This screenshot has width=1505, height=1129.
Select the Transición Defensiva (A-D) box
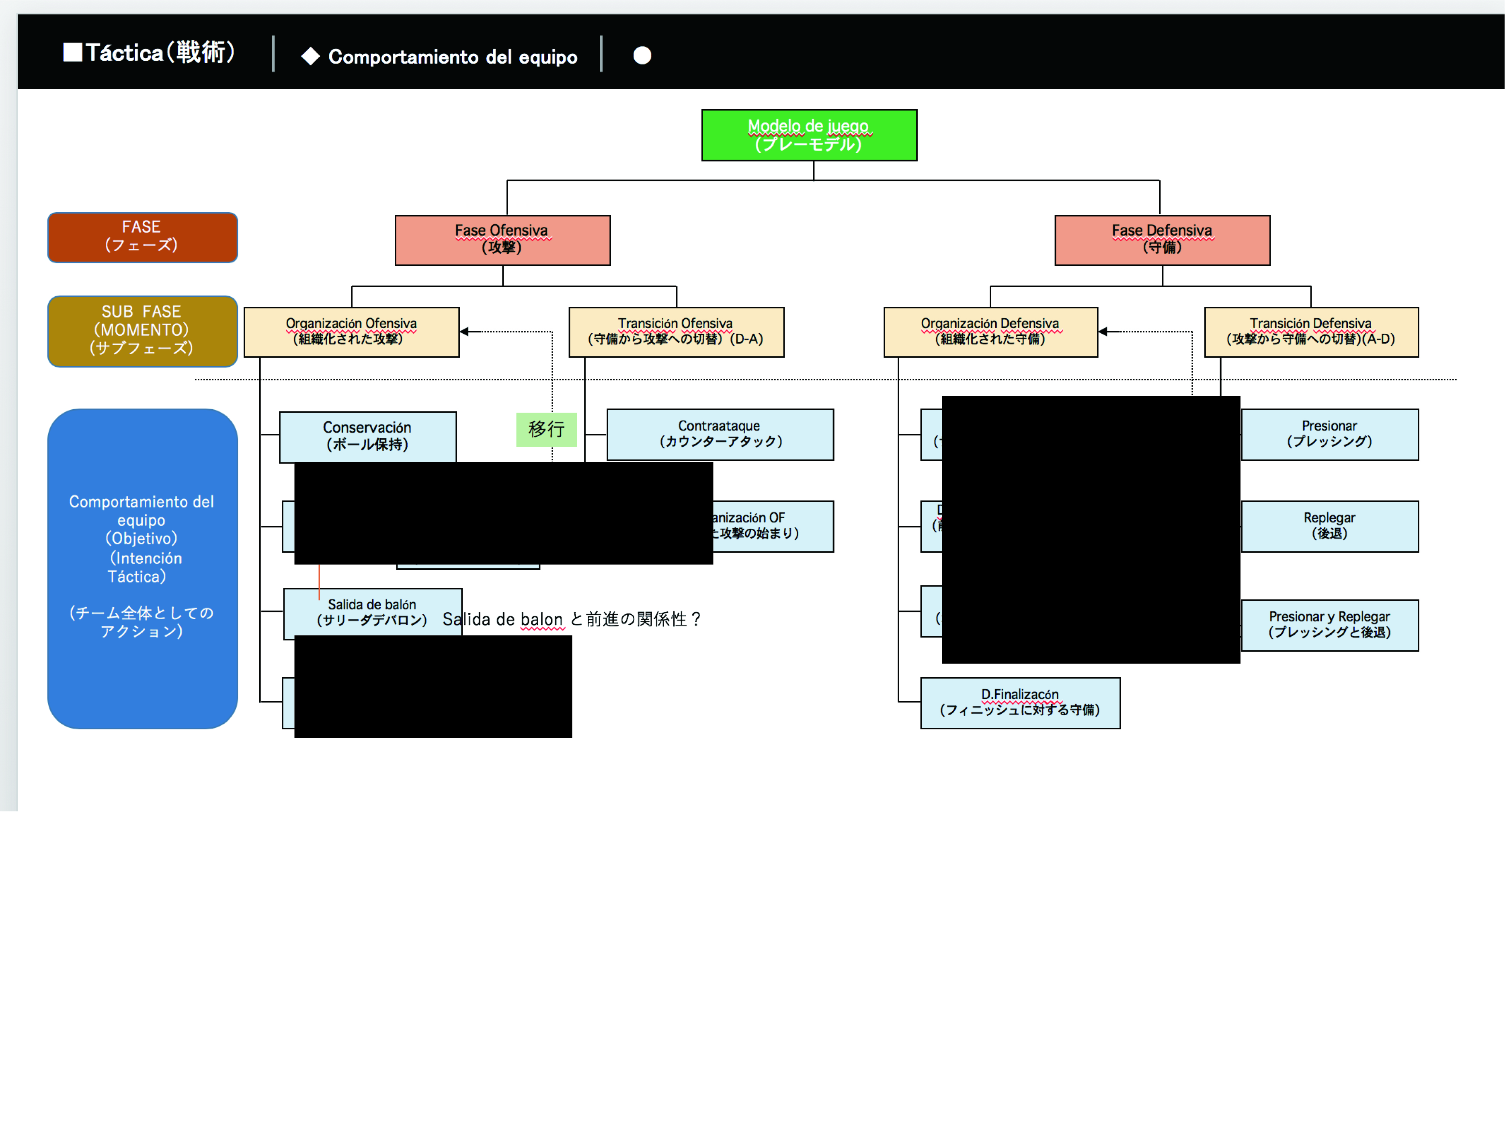pos(1311,332)
